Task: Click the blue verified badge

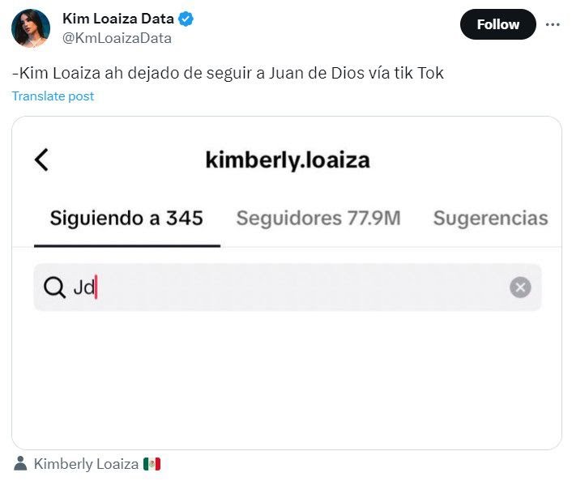Action: (186, 19)
